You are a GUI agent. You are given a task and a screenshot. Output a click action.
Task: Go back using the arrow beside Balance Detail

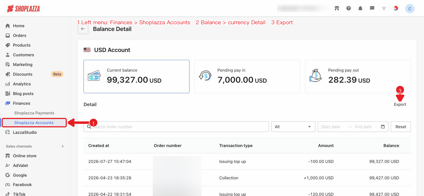click(83, 29)
